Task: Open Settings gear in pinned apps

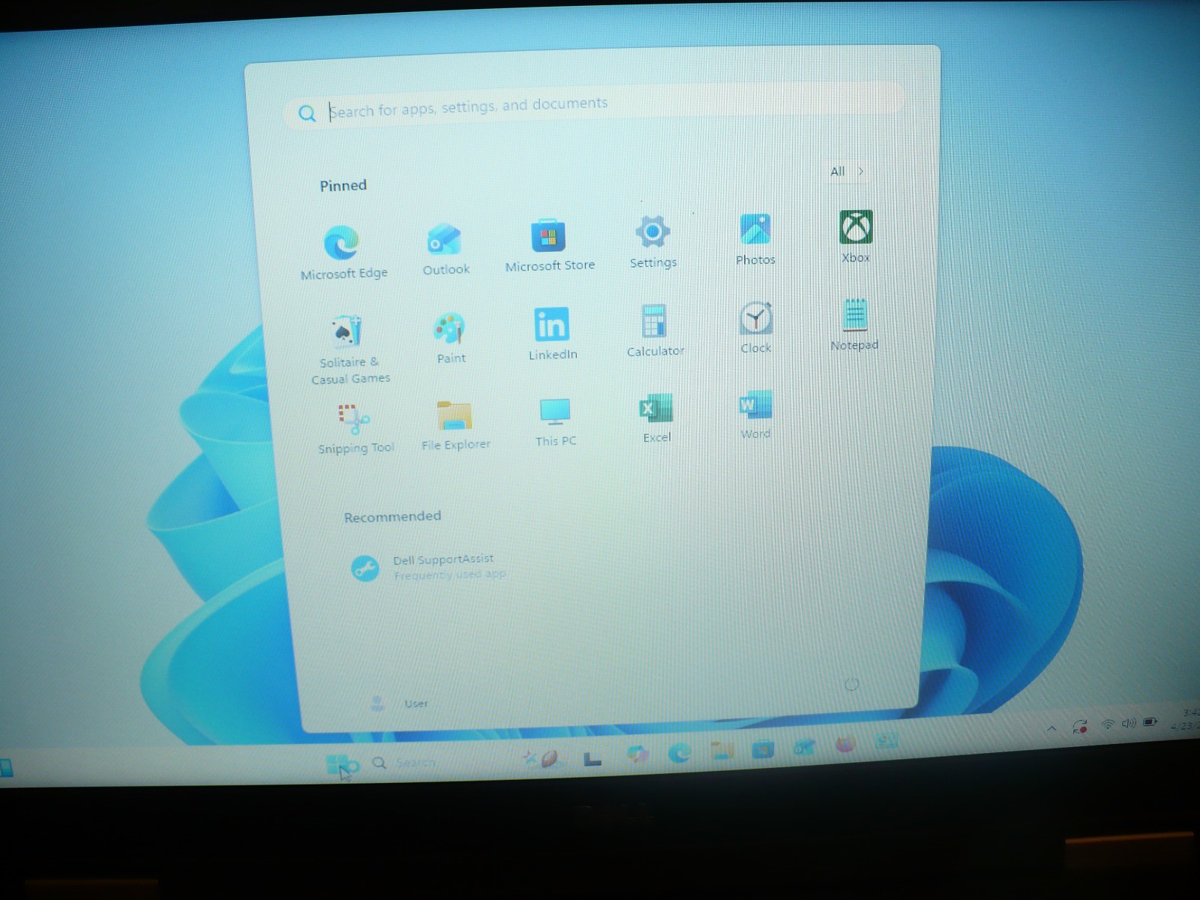Action: [652, 241]
